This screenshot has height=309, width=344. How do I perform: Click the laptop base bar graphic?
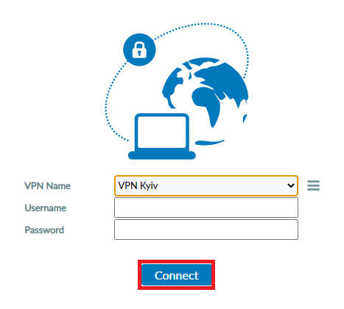[162, 155]
